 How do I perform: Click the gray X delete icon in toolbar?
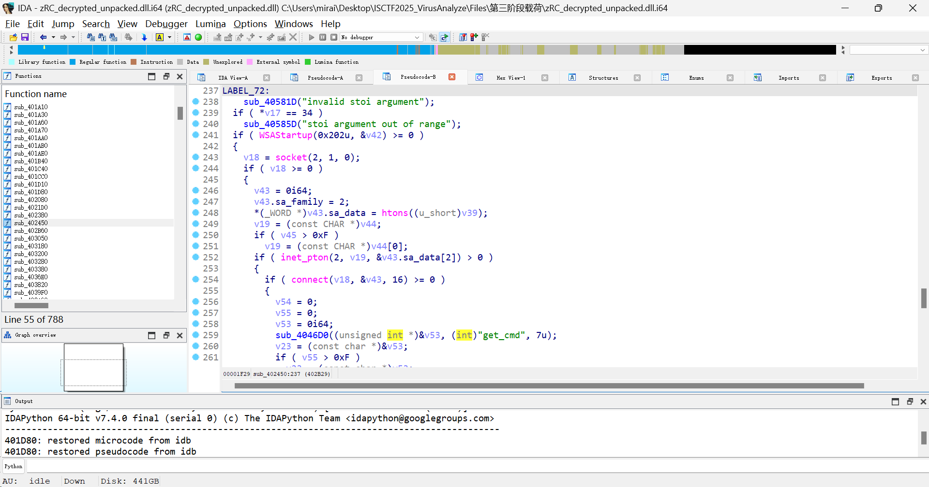[293, 37]
